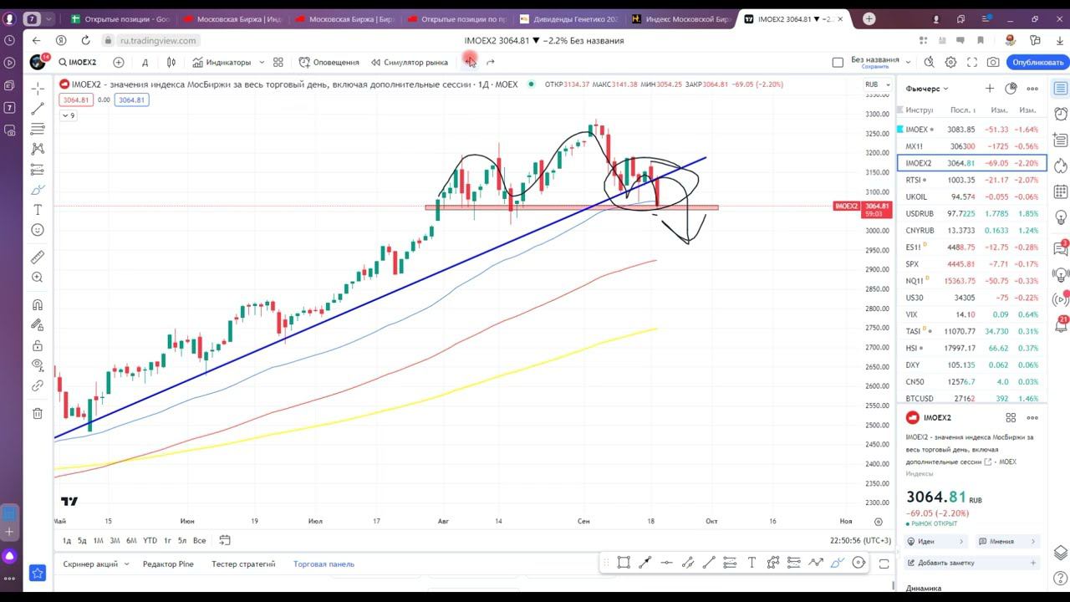Viewport: 1070px width, 602px height.
Task: Open the IMOEX2 symbol search
Action: click(x=78, y=62)
